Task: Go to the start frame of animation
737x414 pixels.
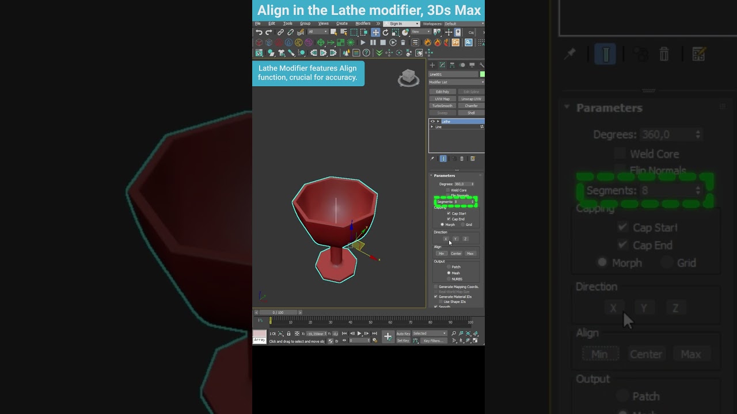Action: [x=344, y=333]
